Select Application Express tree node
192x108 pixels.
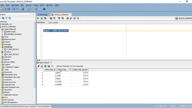pos(11,95)
